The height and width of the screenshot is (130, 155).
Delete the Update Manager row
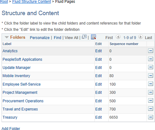[151, 67]
